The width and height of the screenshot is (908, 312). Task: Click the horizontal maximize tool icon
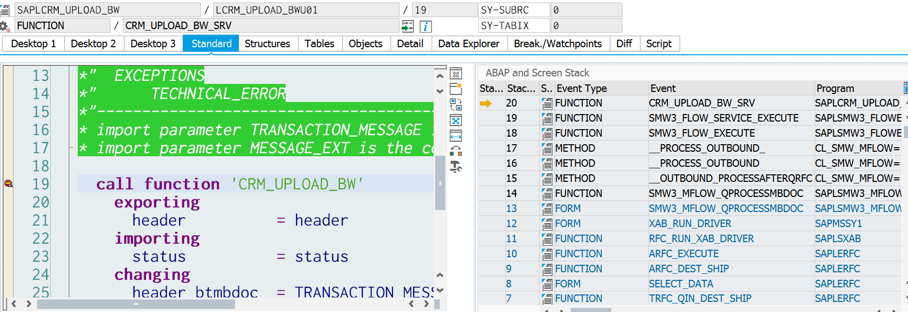point(456,136)
